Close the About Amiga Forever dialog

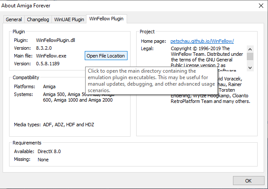pos(261,6)
